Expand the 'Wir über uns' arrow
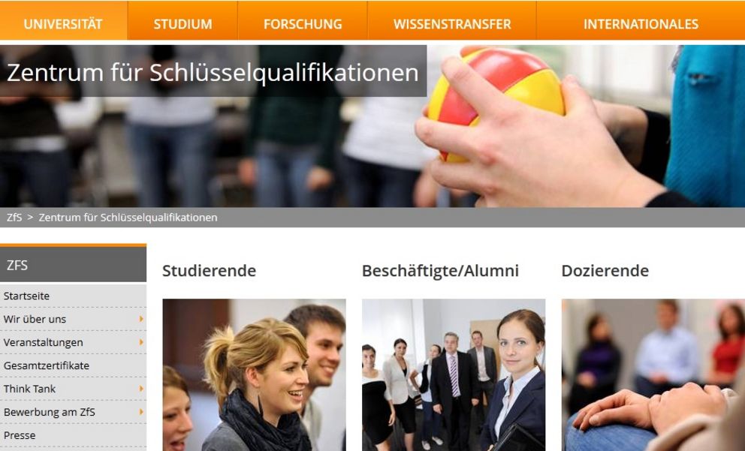 coord(141,319)
